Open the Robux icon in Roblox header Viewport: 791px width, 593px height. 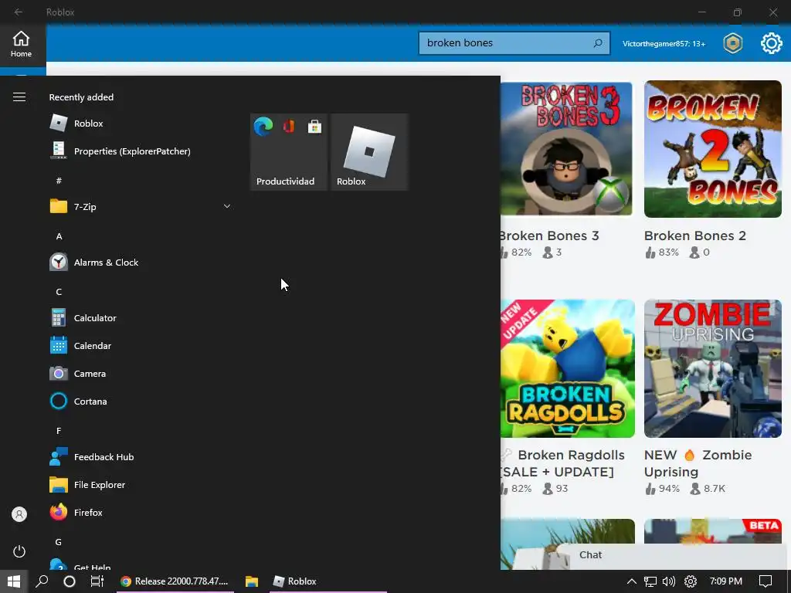732,43
